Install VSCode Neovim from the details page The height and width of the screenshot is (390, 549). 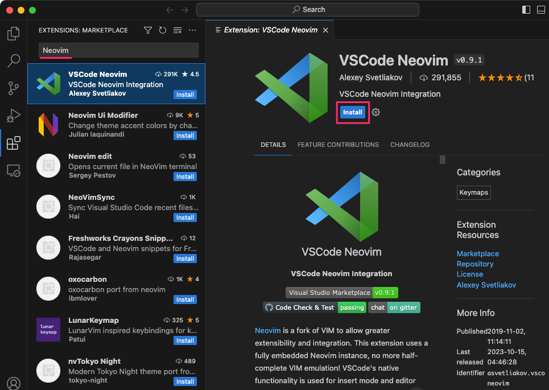(352, 112)
